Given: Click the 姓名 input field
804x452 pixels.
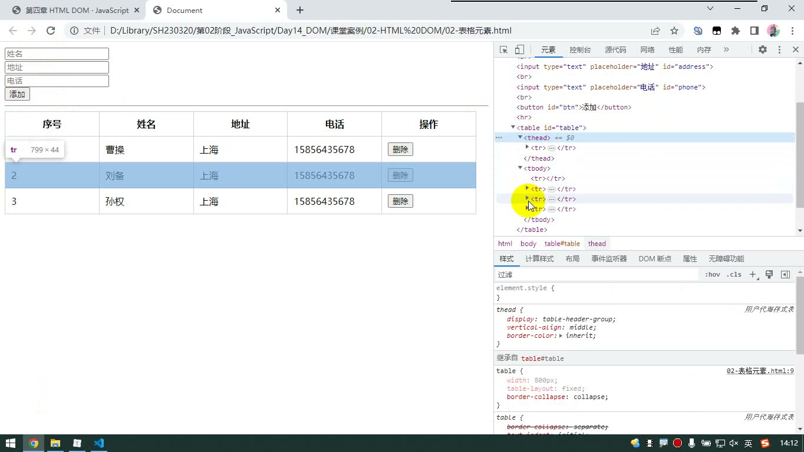Looking at the screenshot, I should [57, 54].
